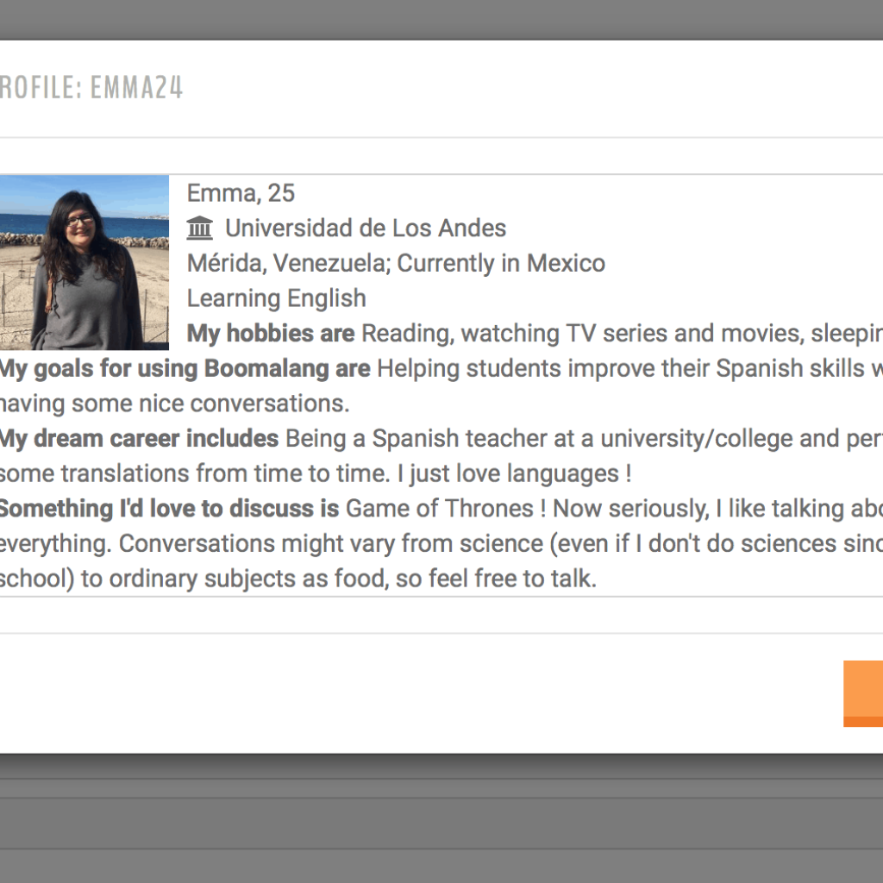Click 'Mérida, Venezuela; Currently in Mexico' line
This screenshot has width=883, height=883.
pos(396,264)
